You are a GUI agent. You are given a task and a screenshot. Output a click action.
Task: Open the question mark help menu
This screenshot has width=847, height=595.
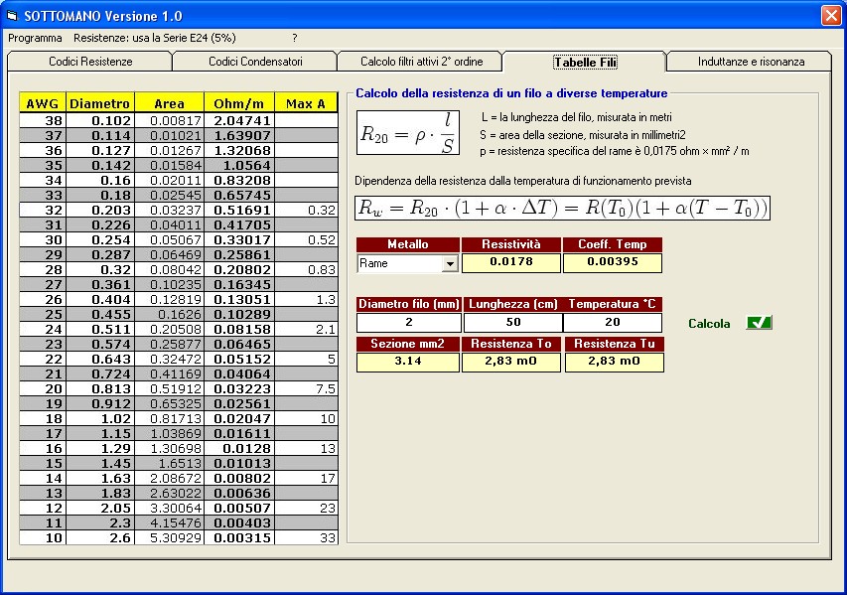point(294,38)
